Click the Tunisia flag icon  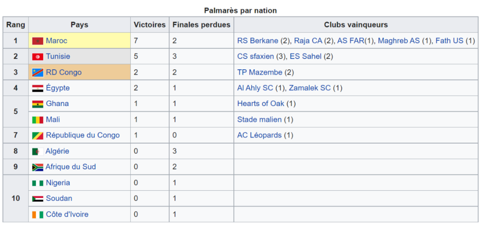click(38, 57)
